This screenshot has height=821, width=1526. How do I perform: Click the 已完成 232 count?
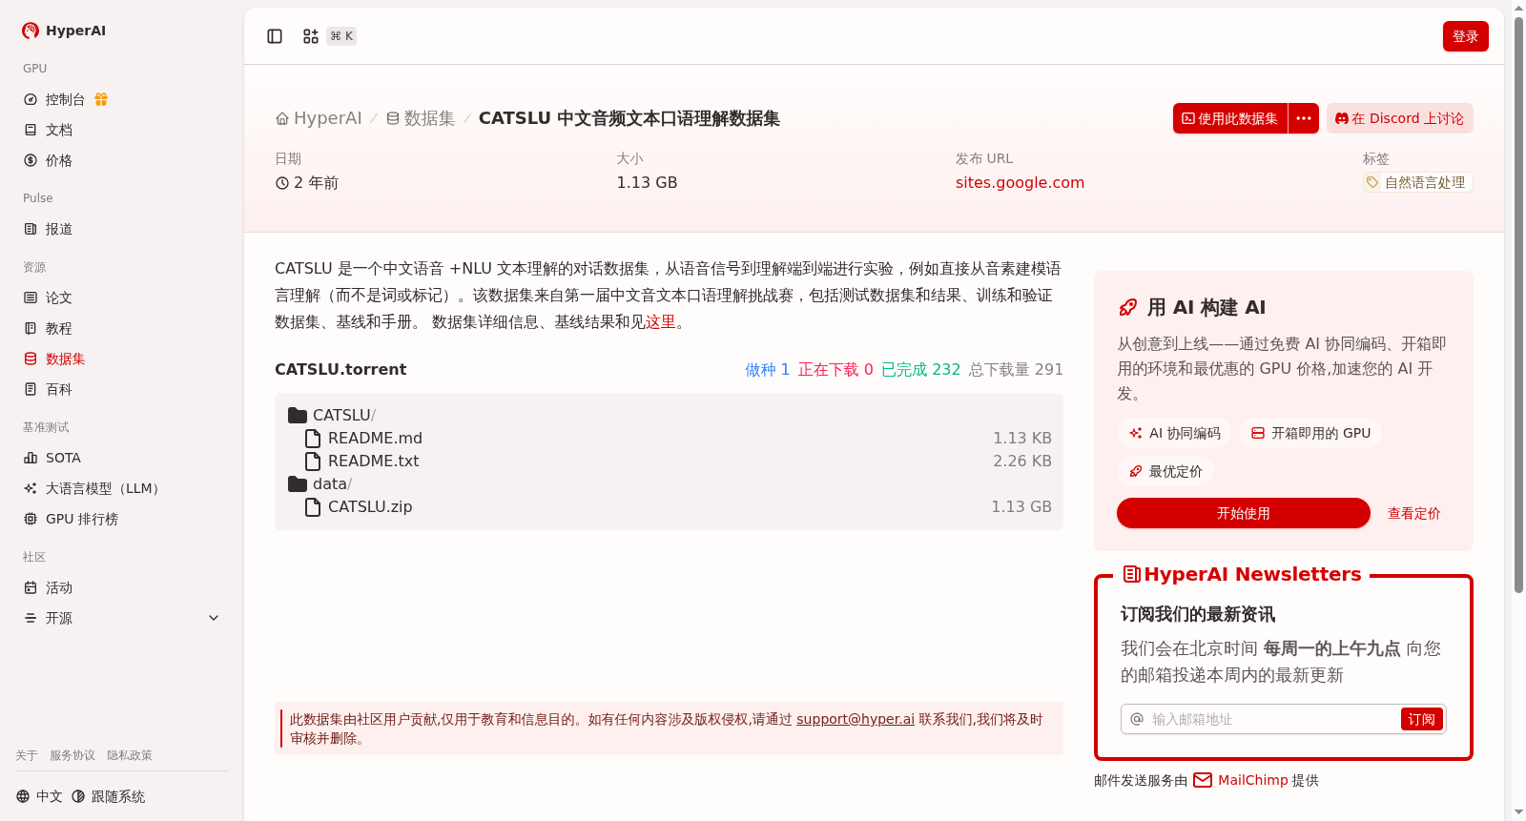[x=921, y=369]
